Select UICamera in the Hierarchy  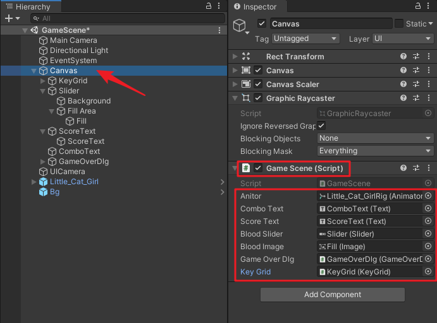pos(68,172)
